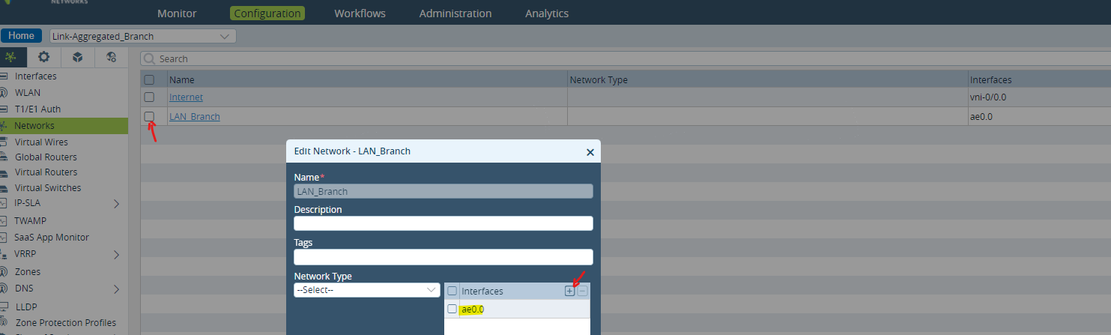Open the Configuration tab
The image size is (1111, 335).
(x=267, y=13)
